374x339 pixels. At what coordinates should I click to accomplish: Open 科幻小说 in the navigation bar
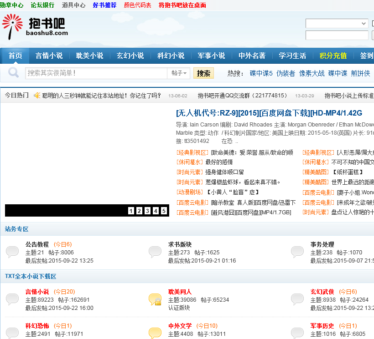(x=171, y=56)
